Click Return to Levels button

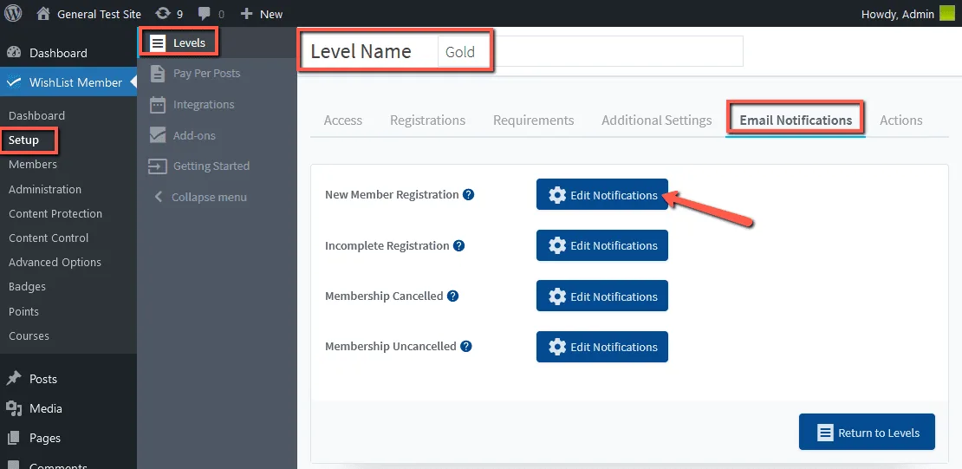point(867,433)
